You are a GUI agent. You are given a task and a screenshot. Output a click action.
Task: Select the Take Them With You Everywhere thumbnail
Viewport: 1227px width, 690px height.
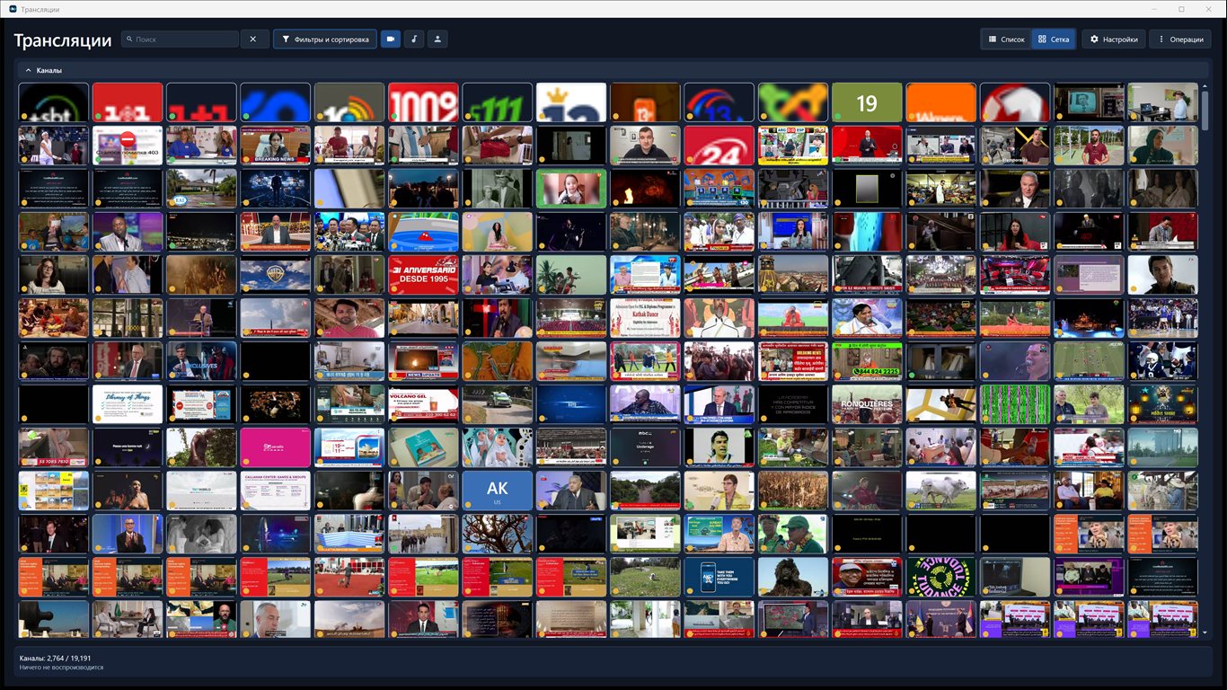[x=719, y=577]
